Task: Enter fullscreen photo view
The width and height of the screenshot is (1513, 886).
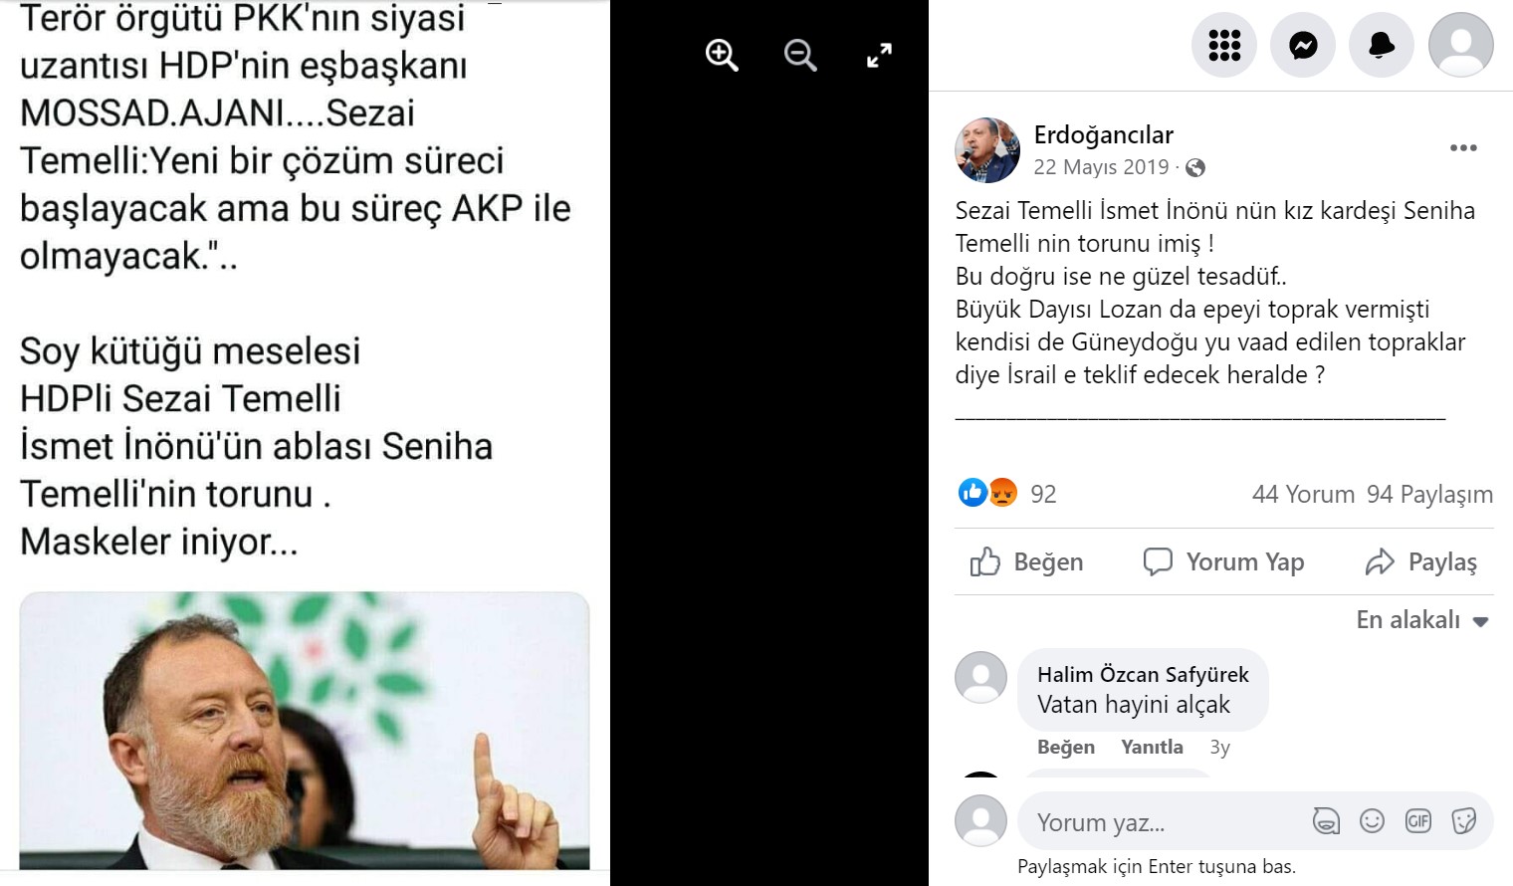Action: (x=879, y=56)
